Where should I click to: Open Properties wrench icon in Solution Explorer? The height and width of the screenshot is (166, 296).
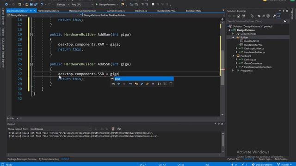(274, 16)
